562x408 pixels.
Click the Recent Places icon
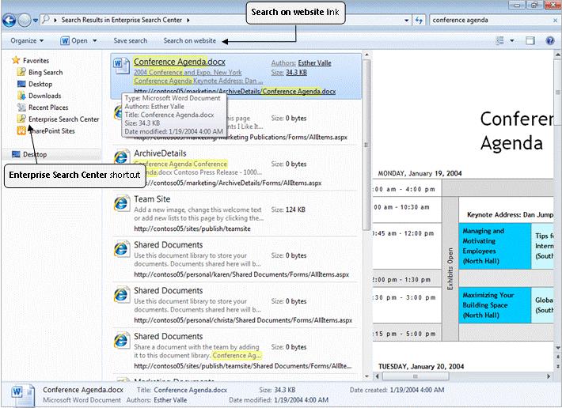pos(21,108)
